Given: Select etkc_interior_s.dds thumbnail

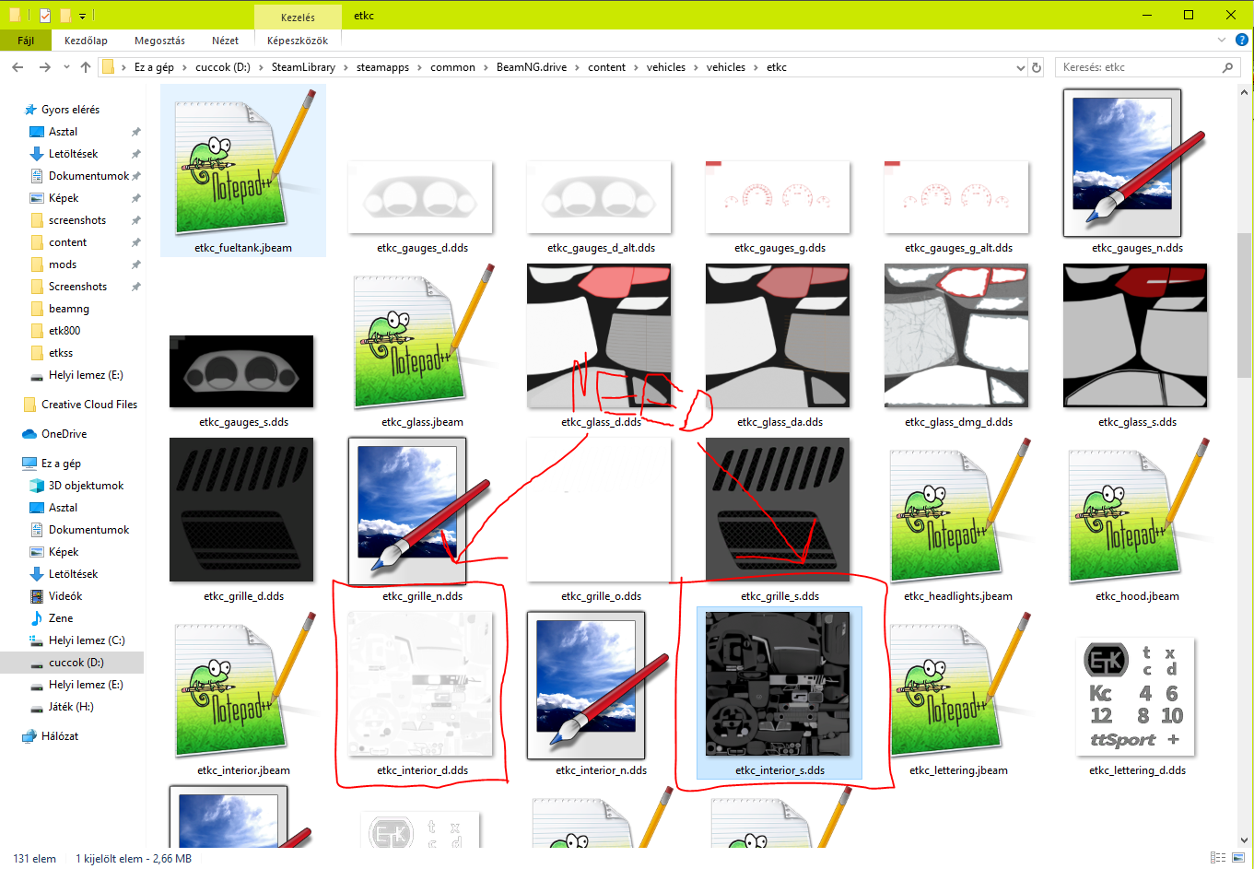Looking at the screenshot, I should (x=778, y=684).
